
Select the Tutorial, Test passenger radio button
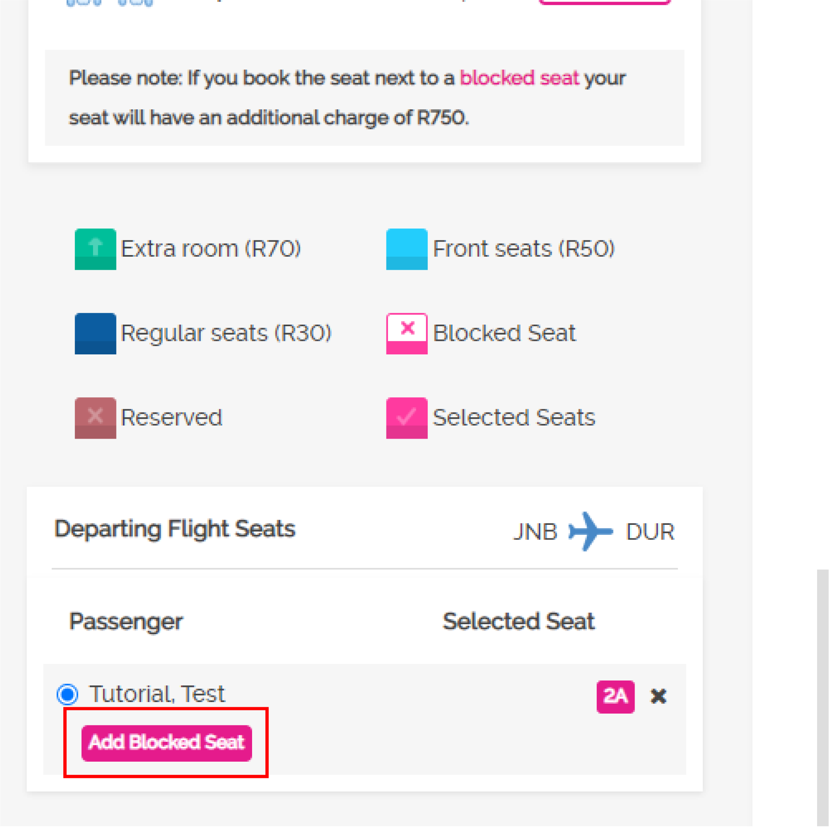[67, 694]
